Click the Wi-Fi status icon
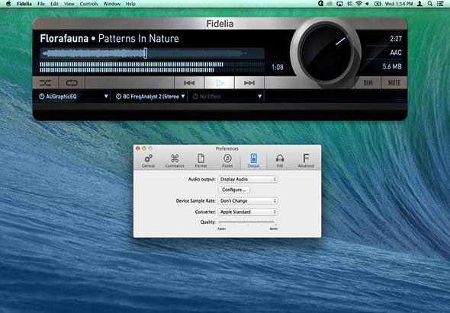The width and height of the screenshot is (450, 313). (358, 4)
